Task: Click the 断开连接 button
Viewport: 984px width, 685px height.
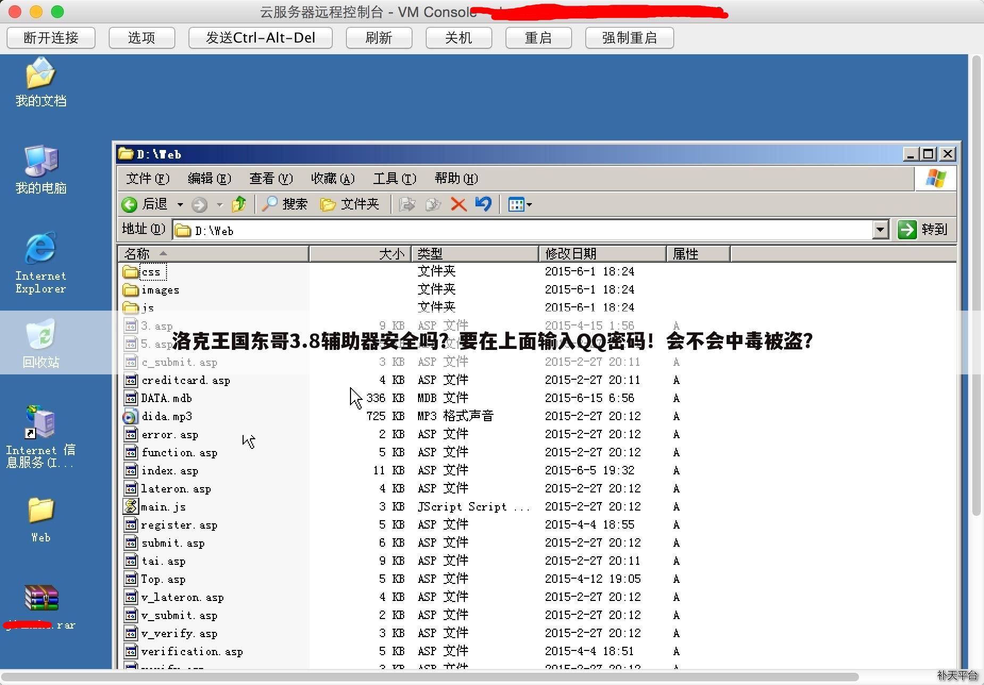Action: coord(51,38)
